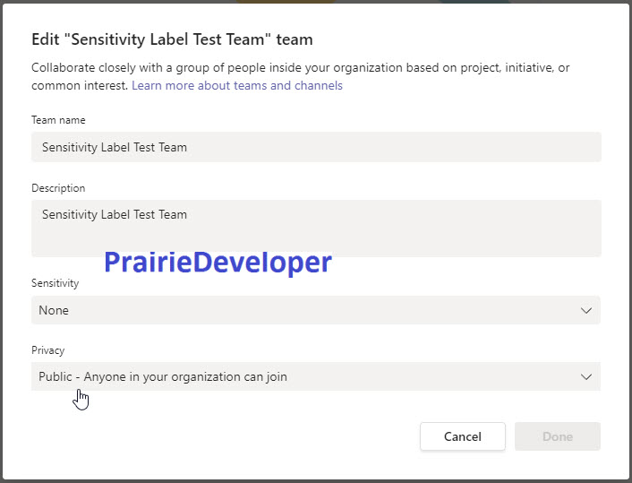Click the PrairieDeveloper watermark text

218,263
